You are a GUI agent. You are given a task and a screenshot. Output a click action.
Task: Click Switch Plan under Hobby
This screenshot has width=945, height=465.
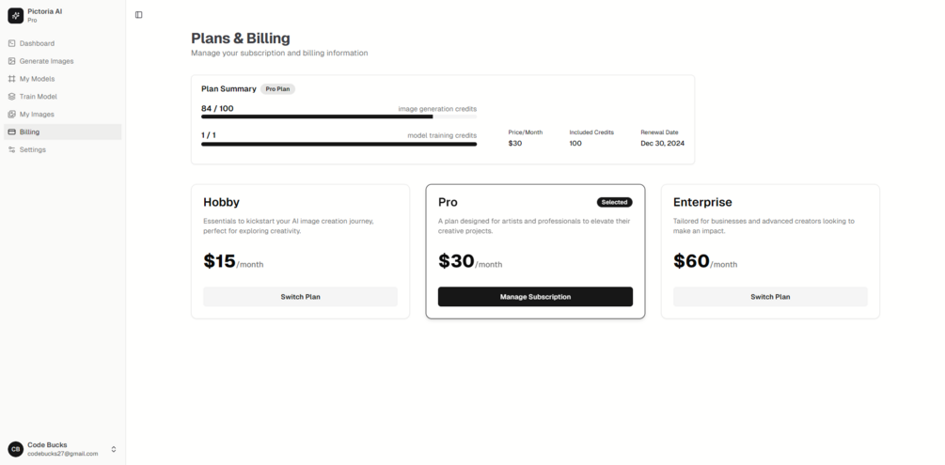coord(300,297)
